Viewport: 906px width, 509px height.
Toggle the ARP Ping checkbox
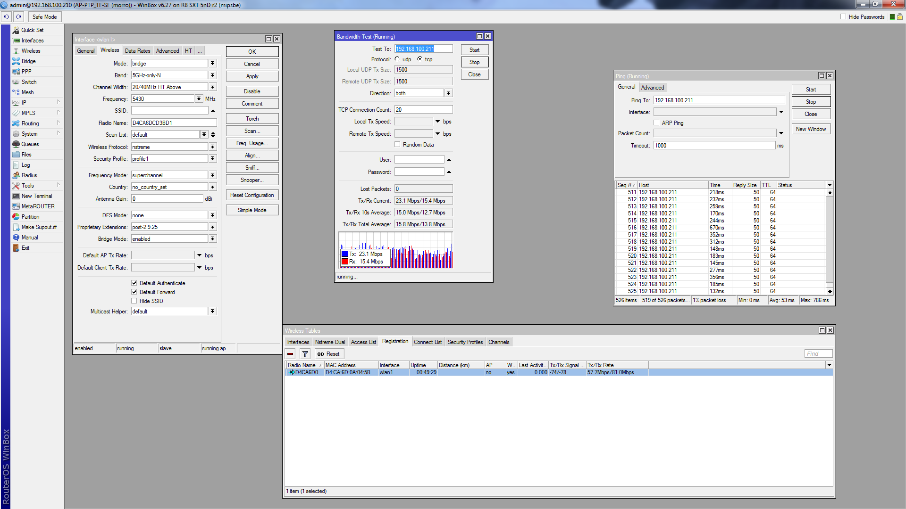656,123
